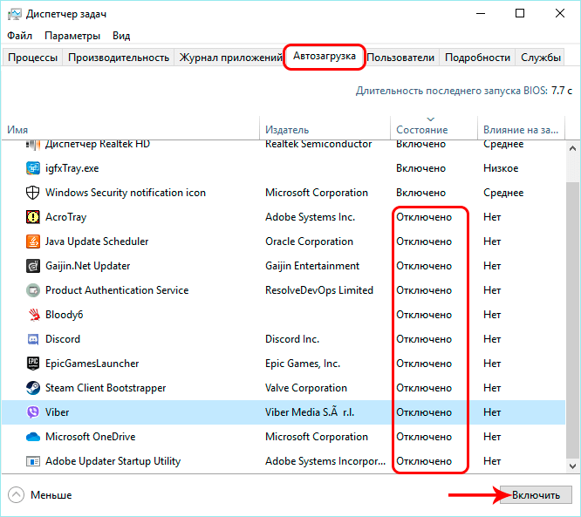Select the Steam Client Bootstrapper entry
Screen dimensions: 581x517
pos(106,388)
